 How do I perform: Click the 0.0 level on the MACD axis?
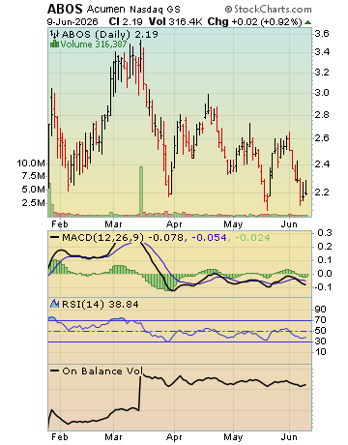[325, 274]
